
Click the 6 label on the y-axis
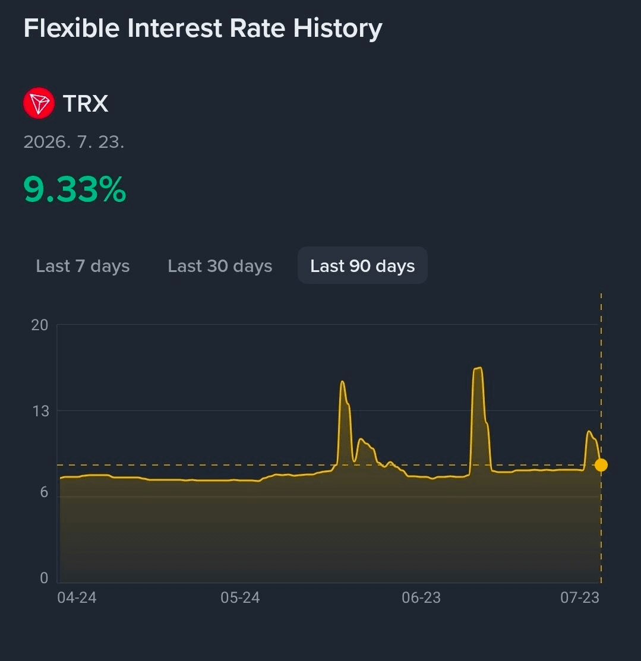pyautogui.click(x=45, y=492)
